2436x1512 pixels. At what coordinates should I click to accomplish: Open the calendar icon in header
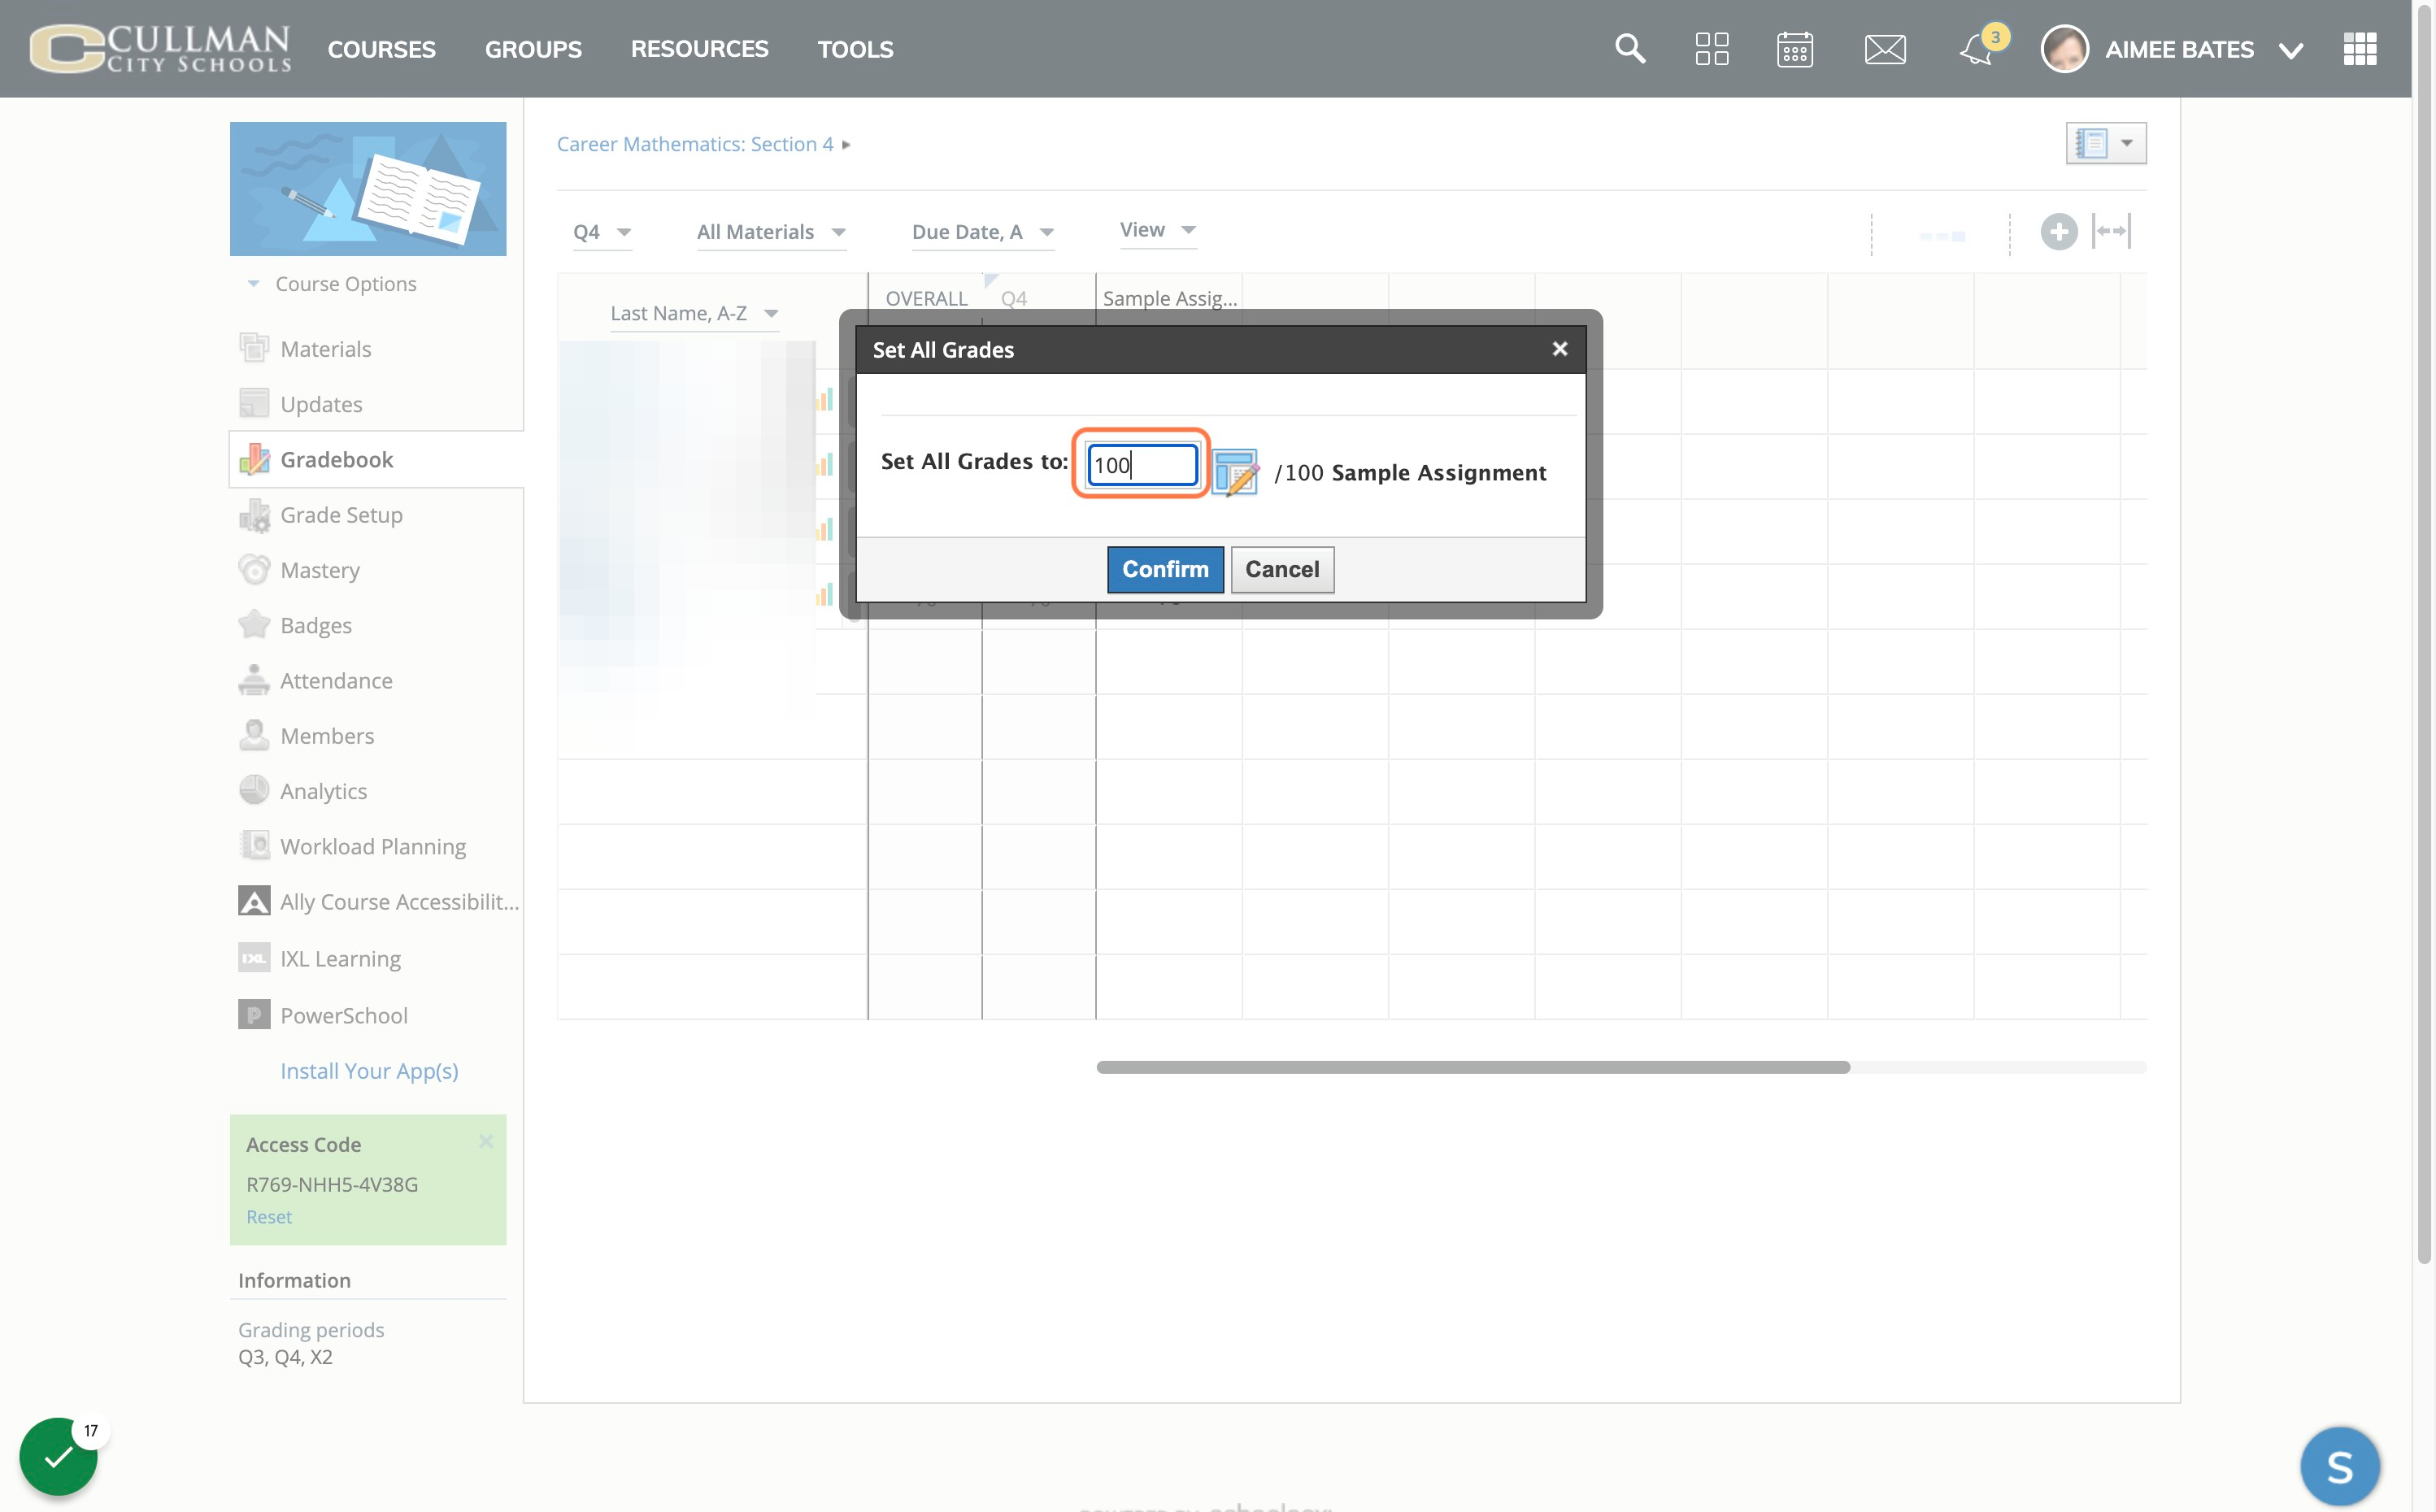[x=1795, y=48]
